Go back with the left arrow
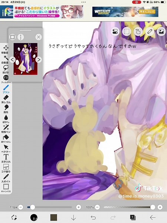Viewport: 167px width, 223px height. (153, 217)
